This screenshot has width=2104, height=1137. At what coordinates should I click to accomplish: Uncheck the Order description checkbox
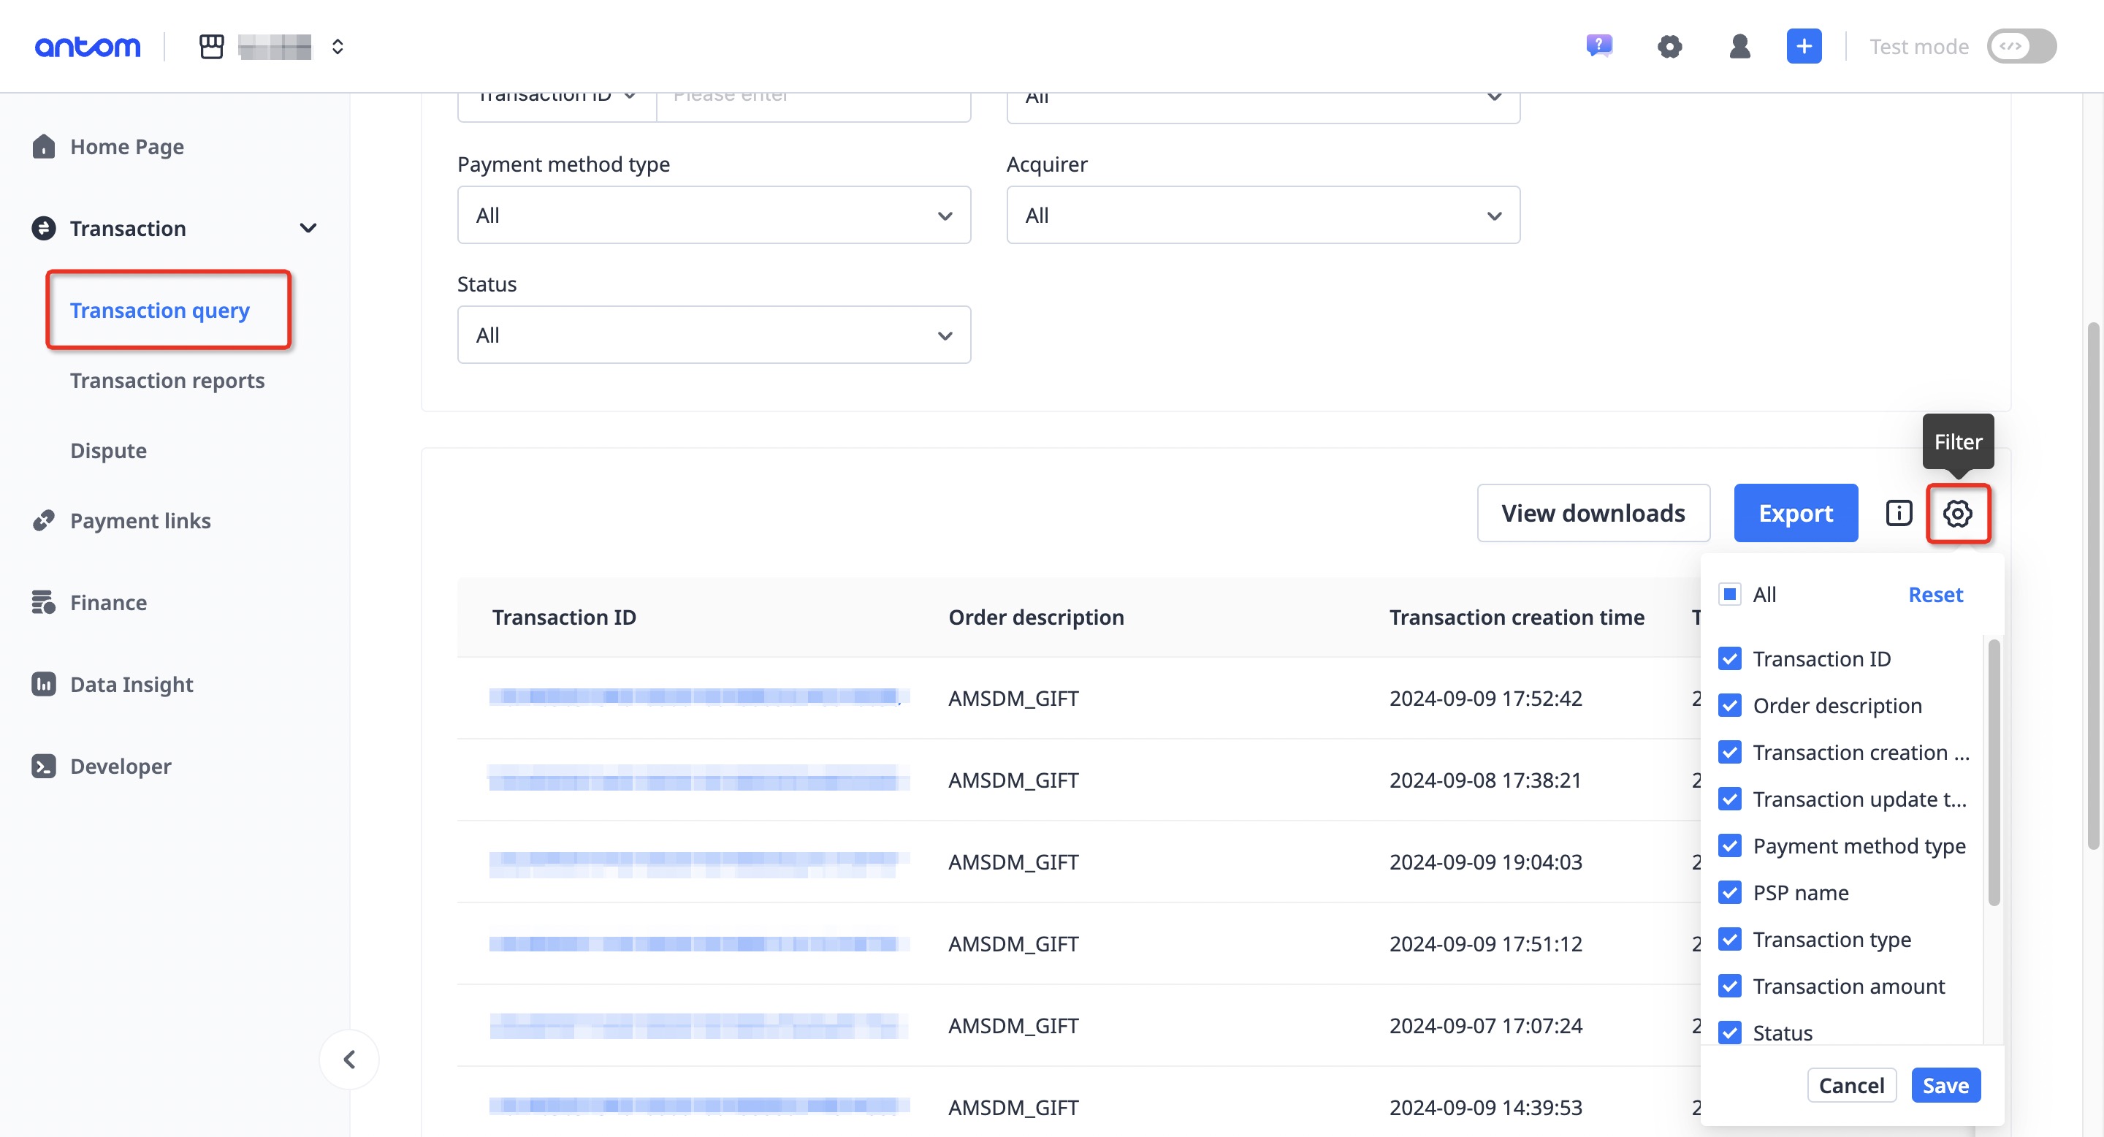pyautogui.click(x=1729, y=705)
